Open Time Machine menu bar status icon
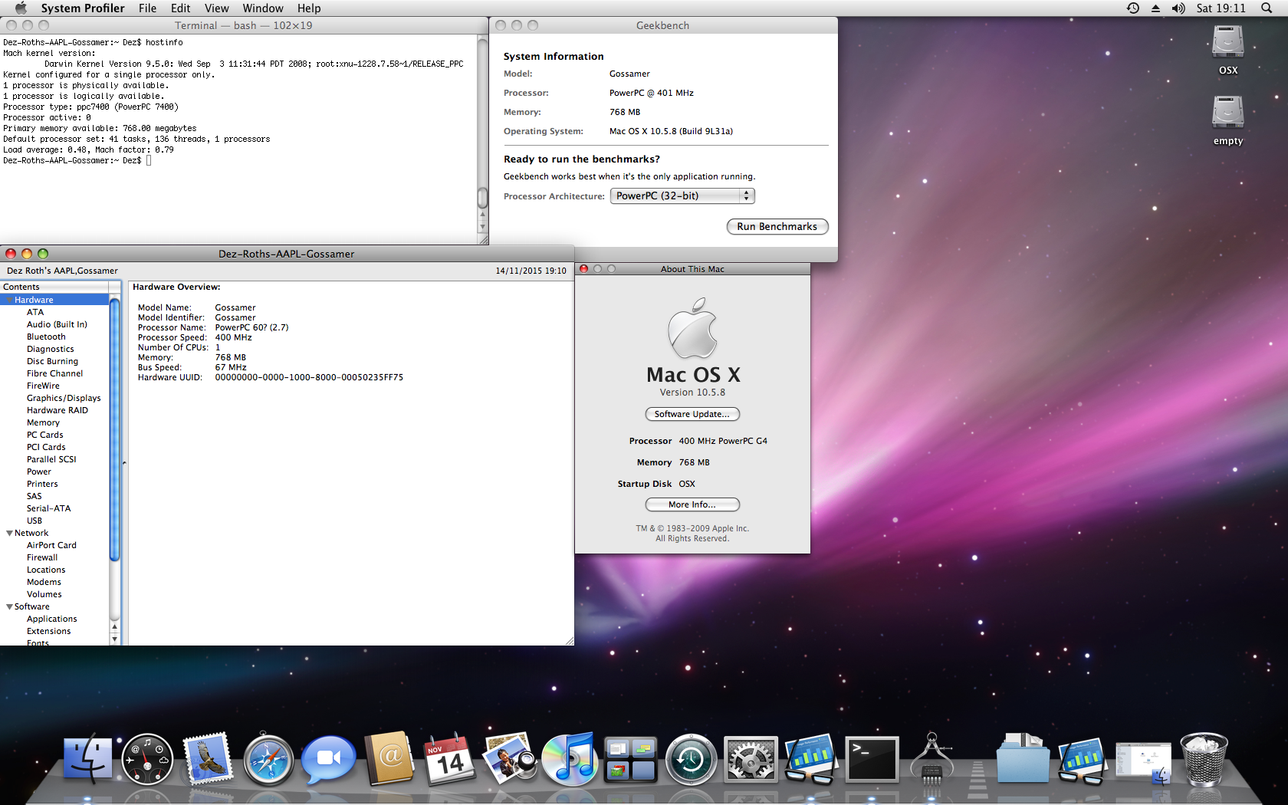The height and width of the screenshot is (805, 1288). coord(1132,8)
